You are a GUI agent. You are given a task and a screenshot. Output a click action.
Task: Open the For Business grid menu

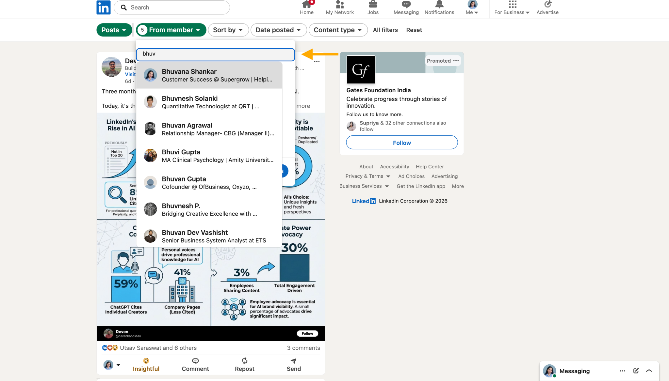tap(512, 8)
